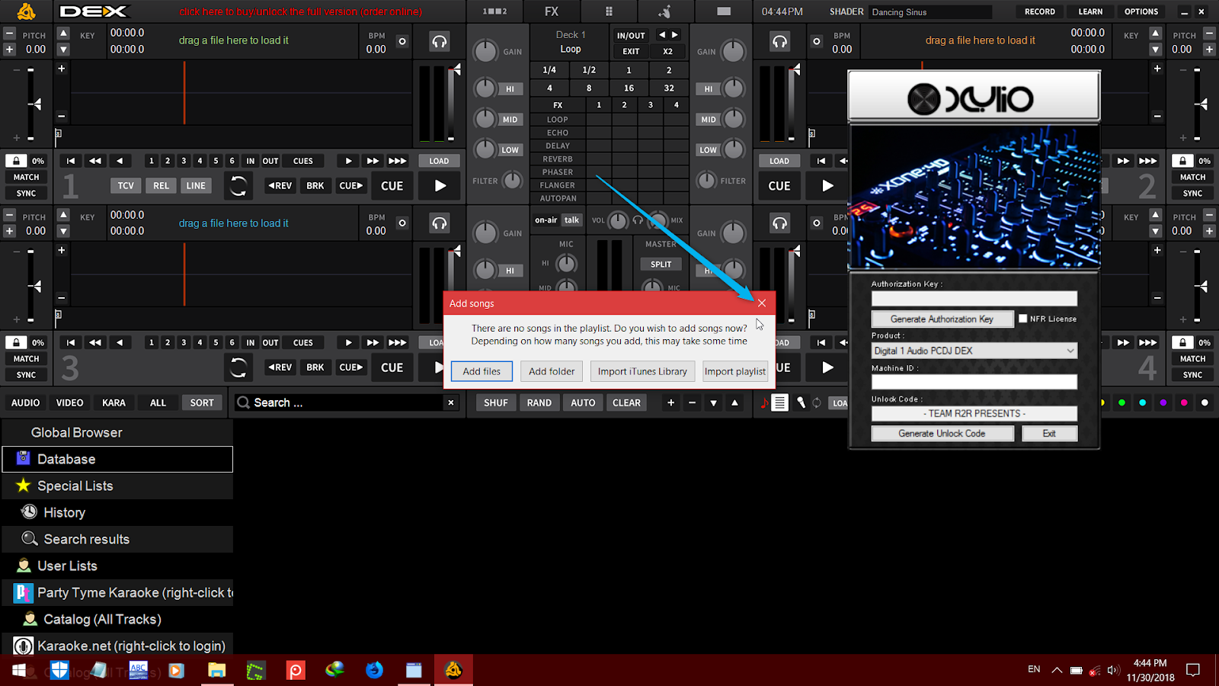Enable TCV timecode mode on deck 1

tap(126, 185)
